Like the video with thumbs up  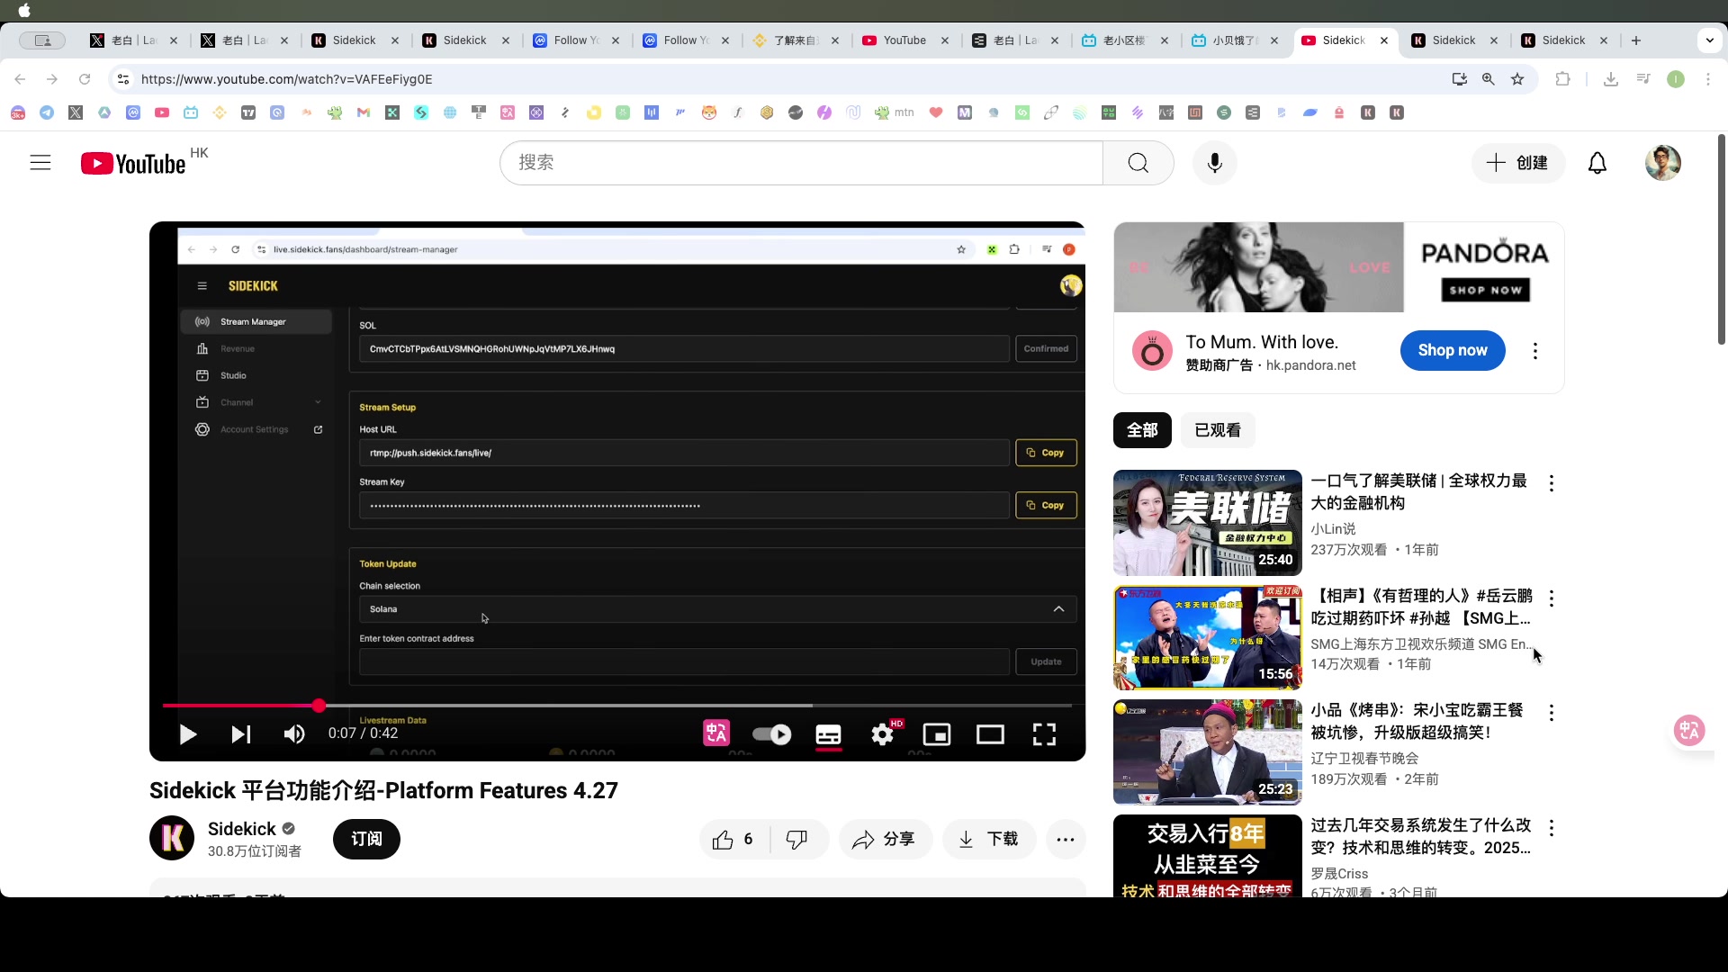(x=733, y=840)
